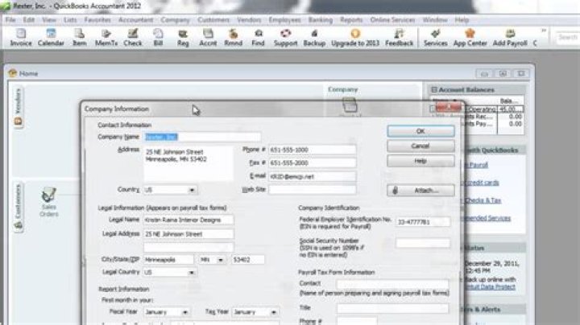Click the Check toolbar icon
Screen dimensions: 580x325
coord(133,36)
